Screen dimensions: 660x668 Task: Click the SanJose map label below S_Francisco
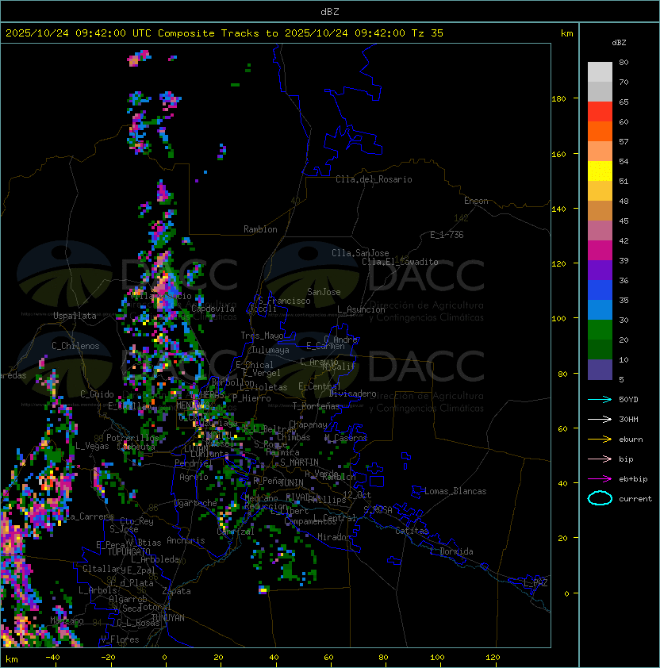(x=324, y=292)
